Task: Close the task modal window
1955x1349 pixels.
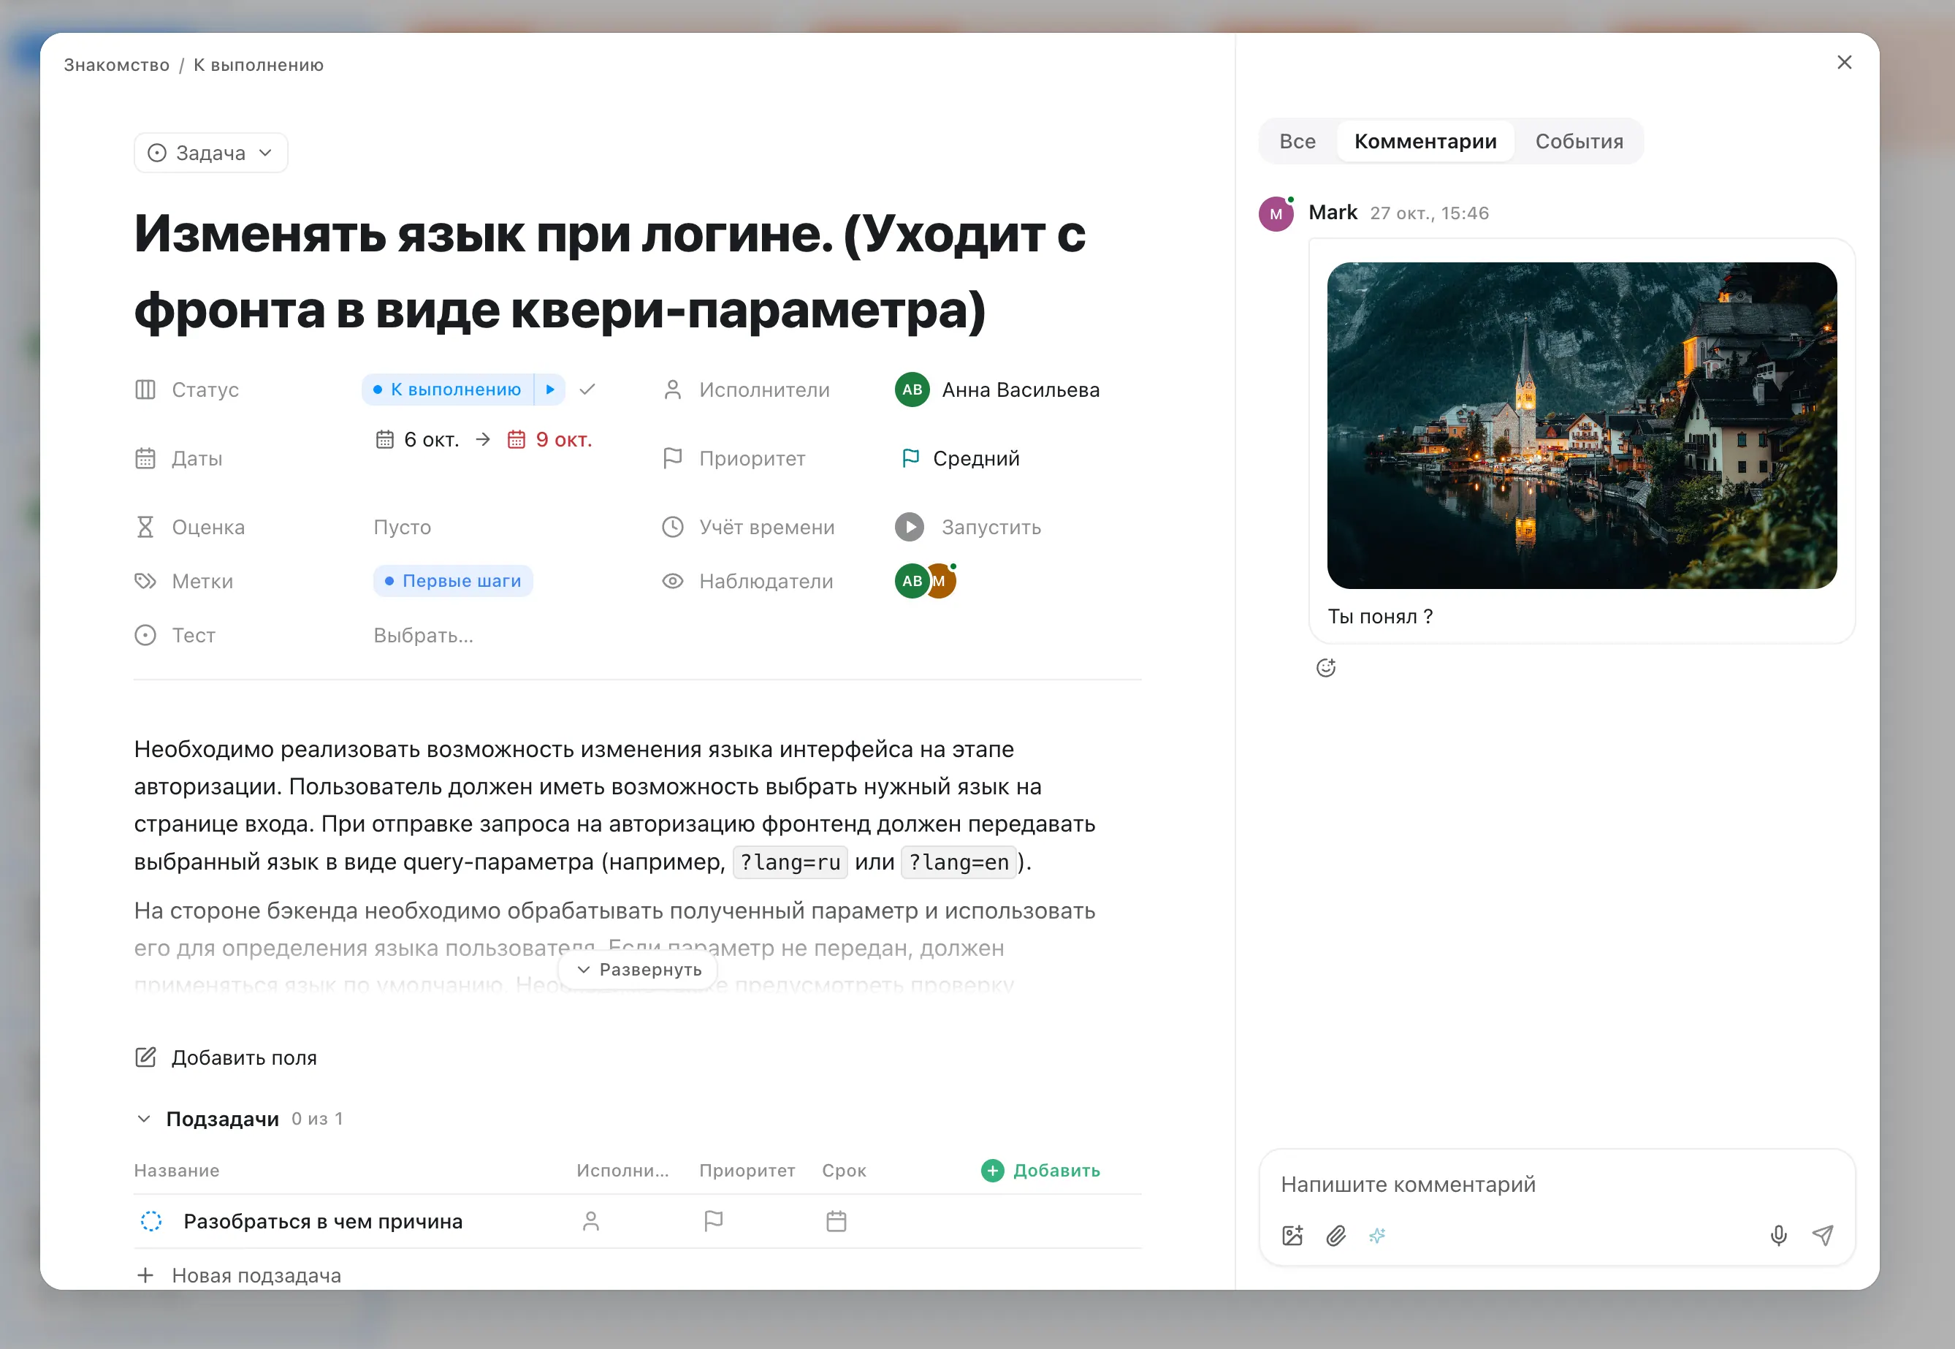Action: coord(1845,63)
